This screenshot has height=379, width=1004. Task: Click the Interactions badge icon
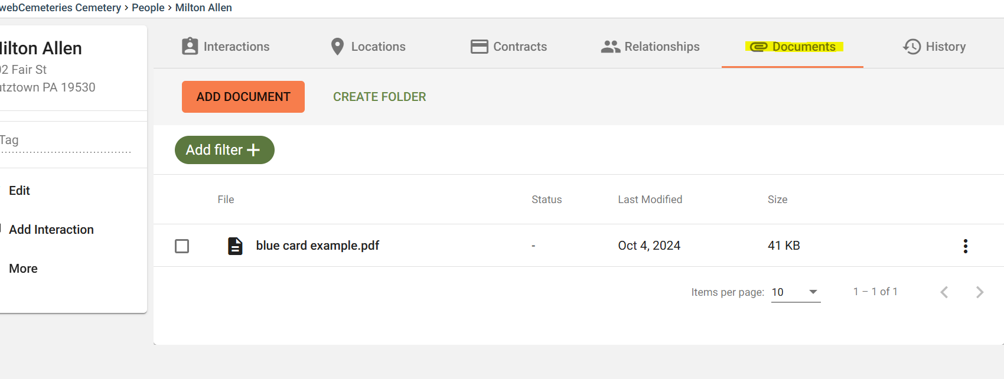pyautogui.click(x=190, y=47)
